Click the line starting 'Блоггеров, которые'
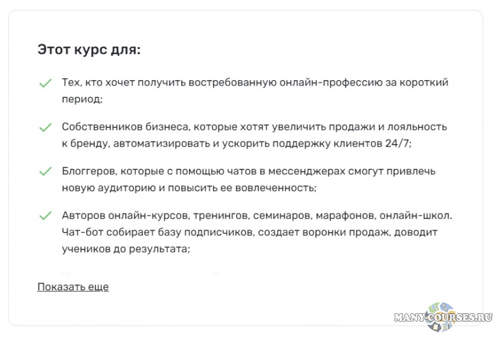497x337 pixels. pyautogui.click(x=248, y=171)
